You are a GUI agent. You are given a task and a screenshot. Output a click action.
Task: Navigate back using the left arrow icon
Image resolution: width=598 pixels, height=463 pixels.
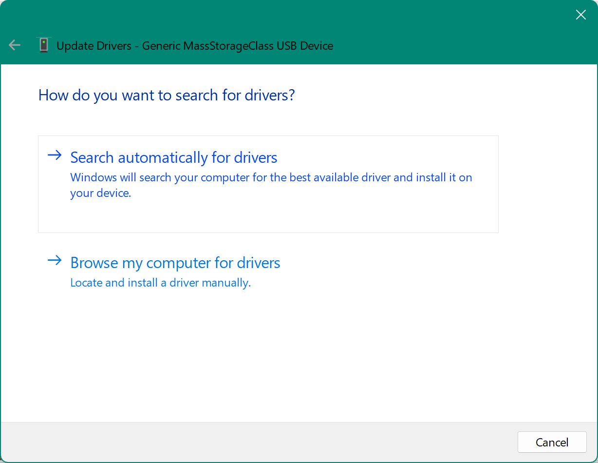click(14, 45)
